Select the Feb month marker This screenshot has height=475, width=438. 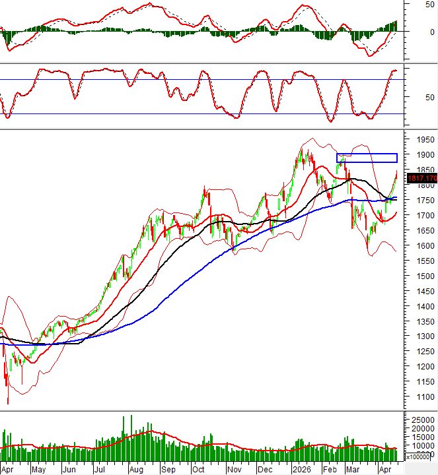tap(328, 470)
